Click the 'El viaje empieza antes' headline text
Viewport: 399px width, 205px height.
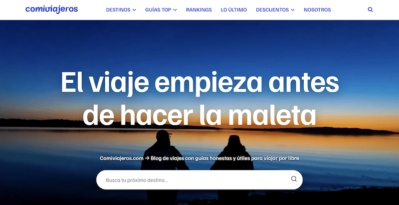[200, 83]
